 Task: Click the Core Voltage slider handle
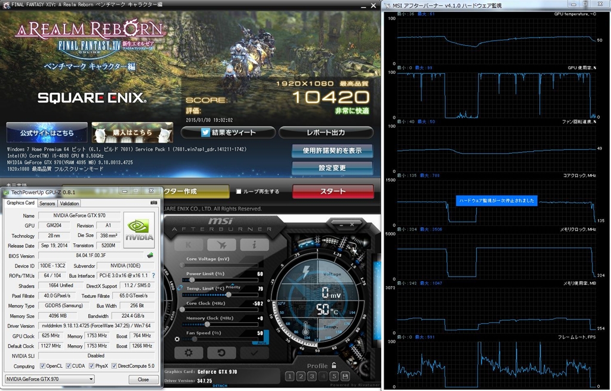pos(182,265)
